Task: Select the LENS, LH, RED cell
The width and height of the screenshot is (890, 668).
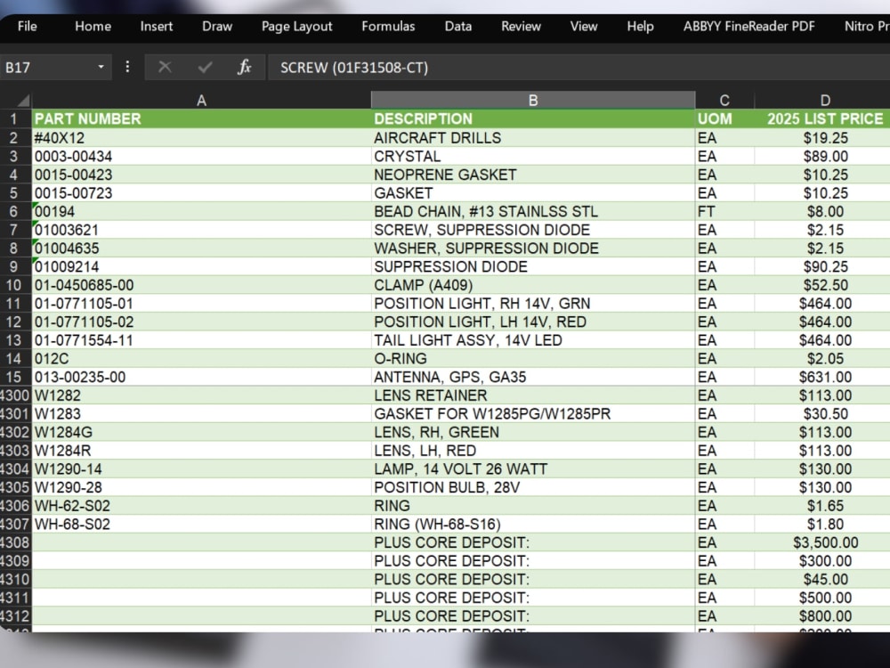Action: tap(533, 451)
